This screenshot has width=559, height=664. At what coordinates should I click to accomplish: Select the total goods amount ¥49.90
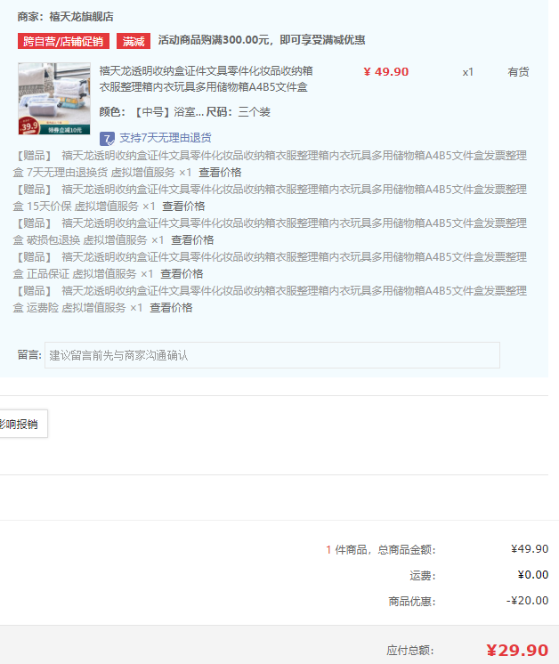(530, 549)
